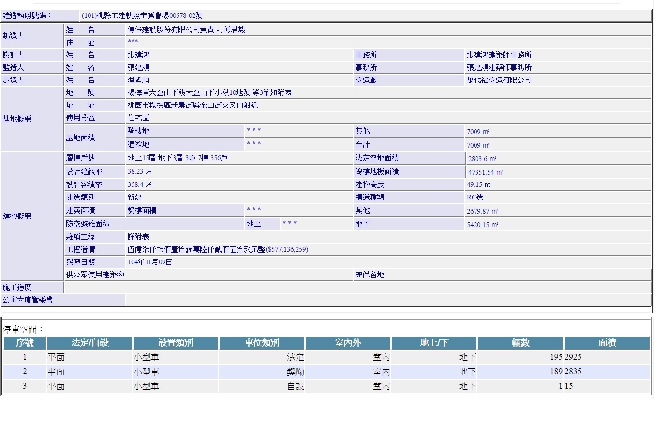Click vehicle count 195 in parking table
The image size is (654, 429).
[556, 357]
